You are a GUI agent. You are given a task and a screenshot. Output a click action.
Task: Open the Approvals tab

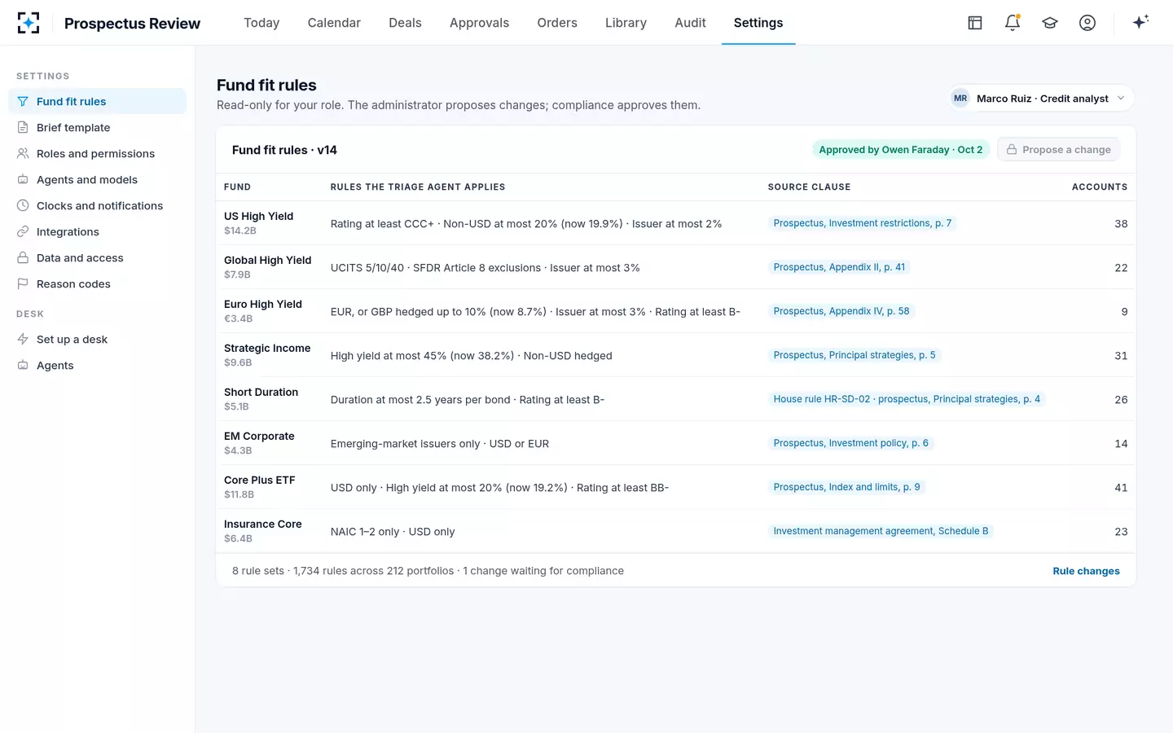(479, 23)
